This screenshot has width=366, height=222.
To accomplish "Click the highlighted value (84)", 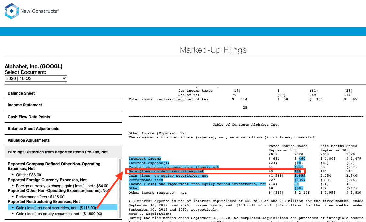I will [x=299, y=167].
